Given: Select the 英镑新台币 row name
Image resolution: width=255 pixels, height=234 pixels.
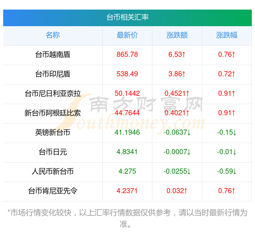Looking at the screenshot, I should pos(53,132).
